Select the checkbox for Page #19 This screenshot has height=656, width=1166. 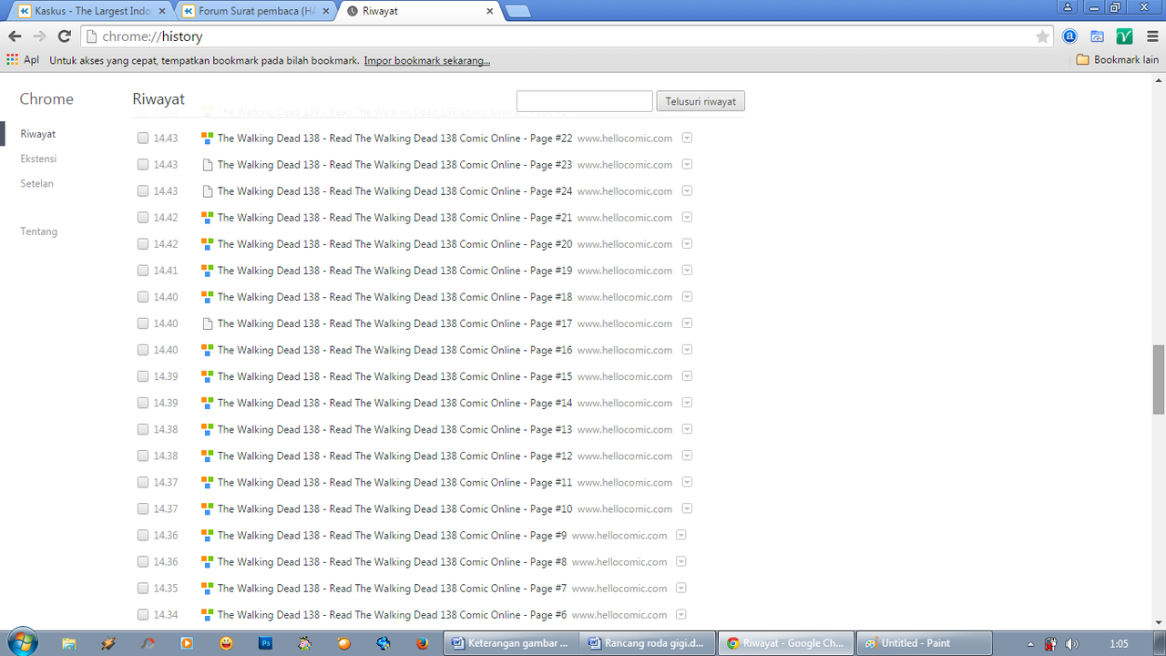[x=143, y=271]
